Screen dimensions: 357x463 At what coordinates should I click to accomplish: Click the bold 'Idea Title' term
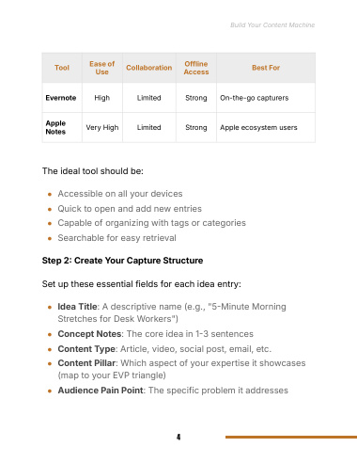tap(77, 307)
